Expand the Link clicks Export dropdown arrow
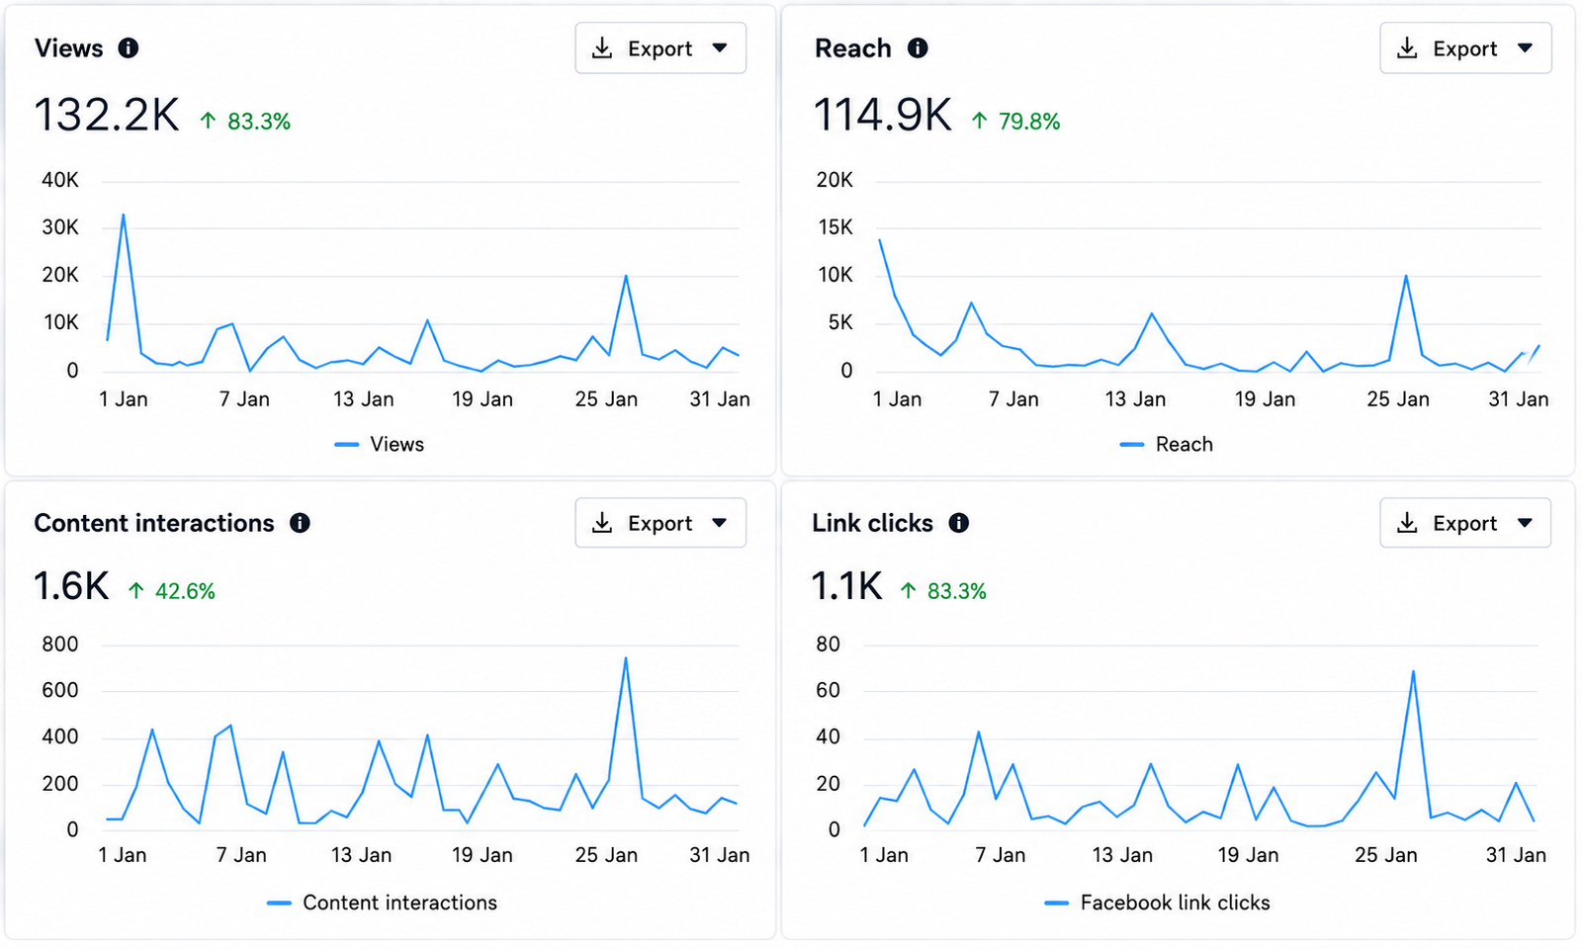 click(x=1525, y=523)
